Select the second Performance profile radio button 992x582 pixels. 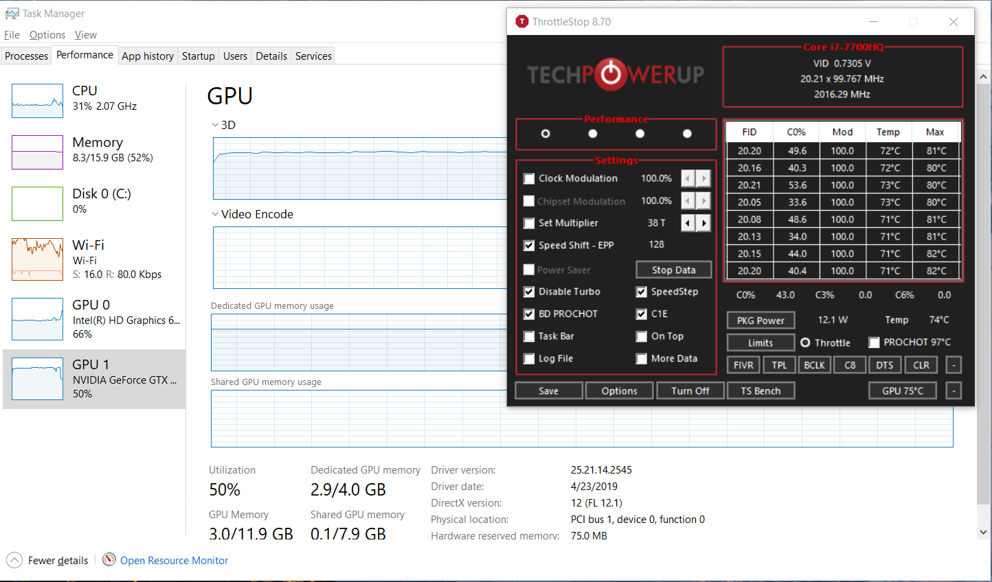[593, 134]
